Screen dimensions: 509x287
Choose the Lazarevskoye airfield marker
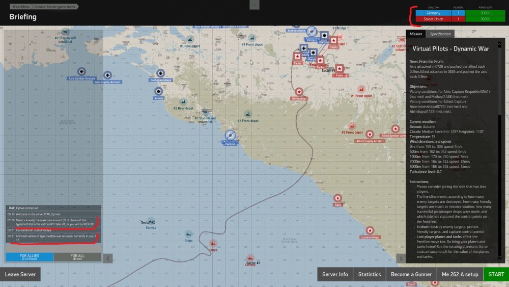point(370,230)
